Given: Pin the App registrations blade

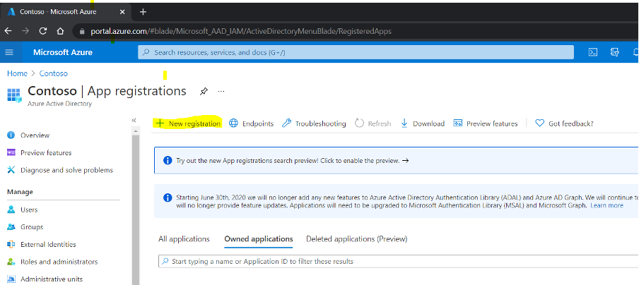Looking at the screenshot, I should (x=204, y=92).
